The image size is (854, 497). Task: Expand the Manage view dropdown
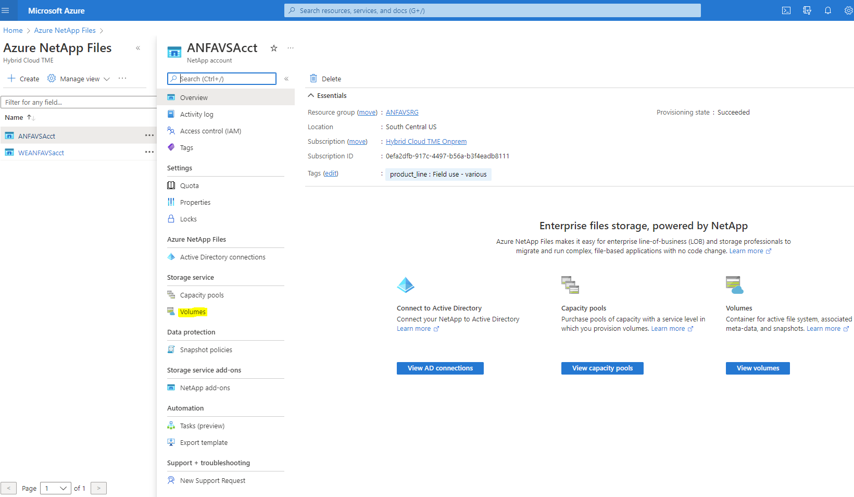[x=80, y=79]
